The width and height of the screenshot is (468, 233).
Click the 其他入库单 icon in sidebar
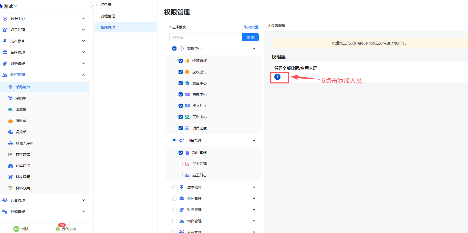(10, 143)
